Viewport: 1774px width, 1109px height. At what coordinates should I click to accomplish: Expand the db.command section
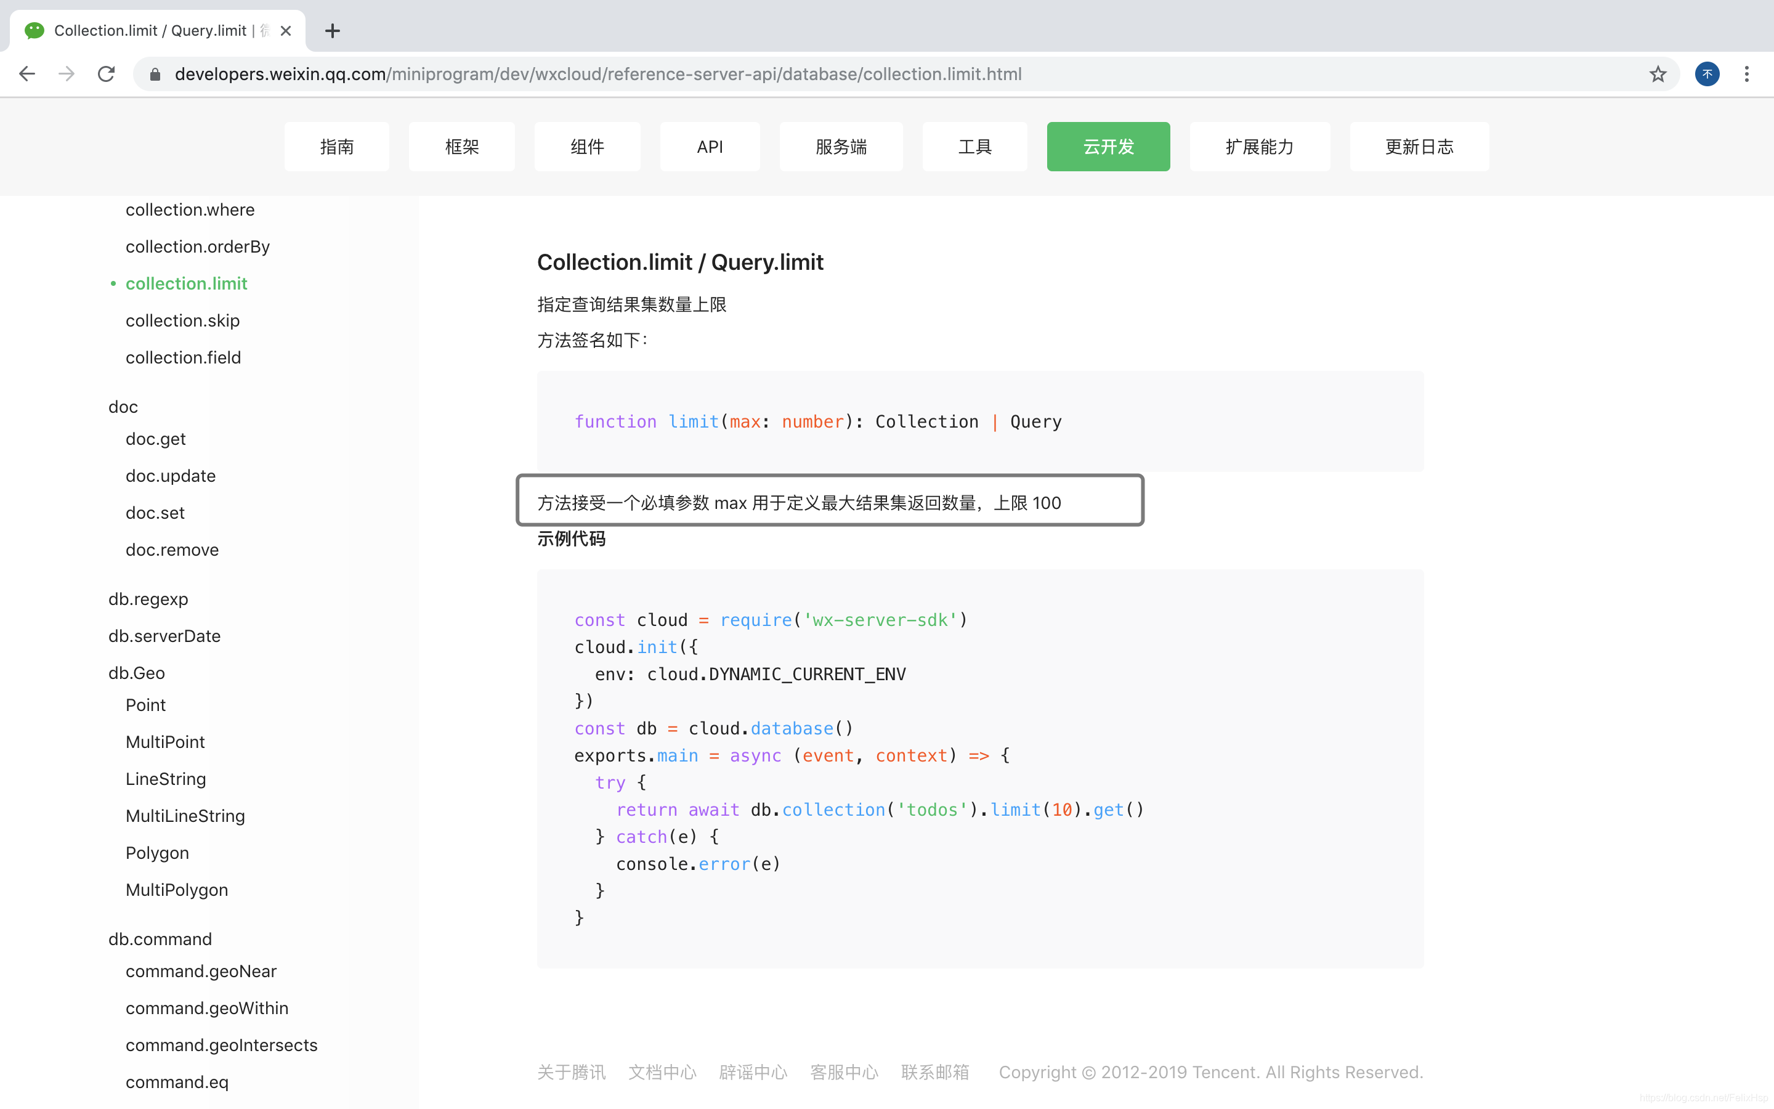tap(160, 939)
